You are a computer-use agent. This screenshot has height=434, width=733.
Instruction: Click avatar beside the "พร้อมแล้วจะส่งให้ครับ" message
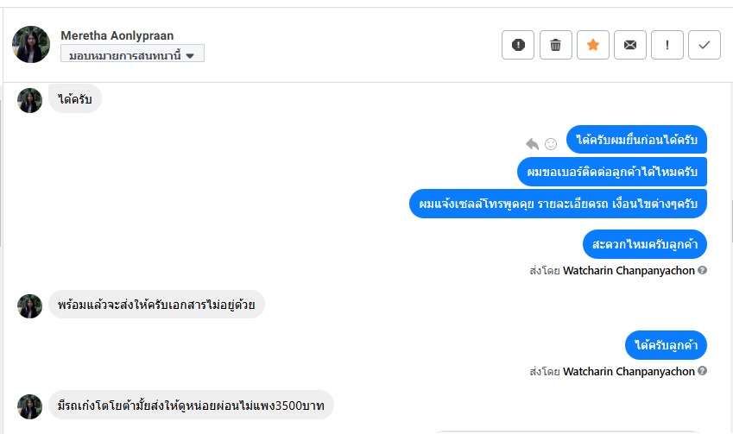(x=30, y=305)
